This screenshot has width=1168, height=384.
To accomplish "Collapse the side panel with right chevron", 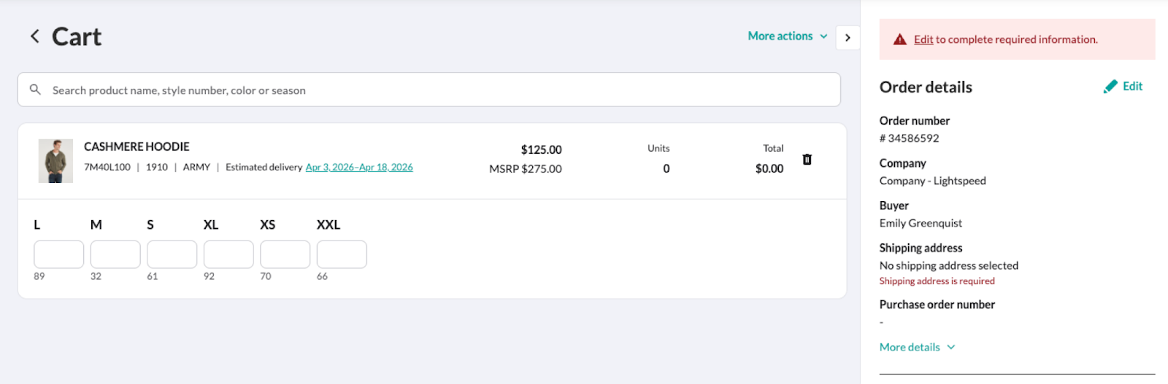I will point(848,37).
